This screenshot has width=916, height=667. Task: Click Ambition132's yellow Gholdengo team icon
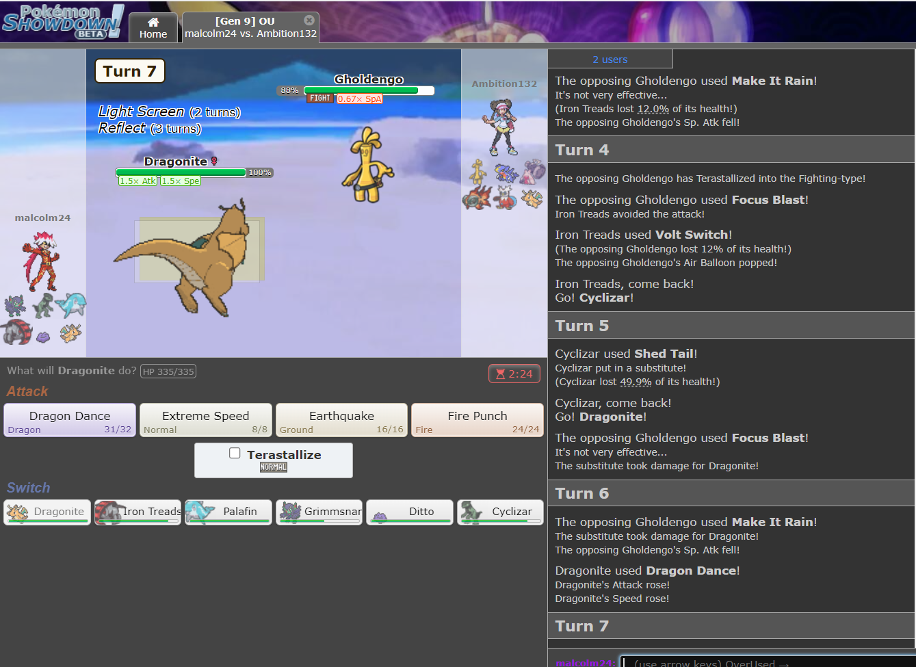[x=478, y=171]
